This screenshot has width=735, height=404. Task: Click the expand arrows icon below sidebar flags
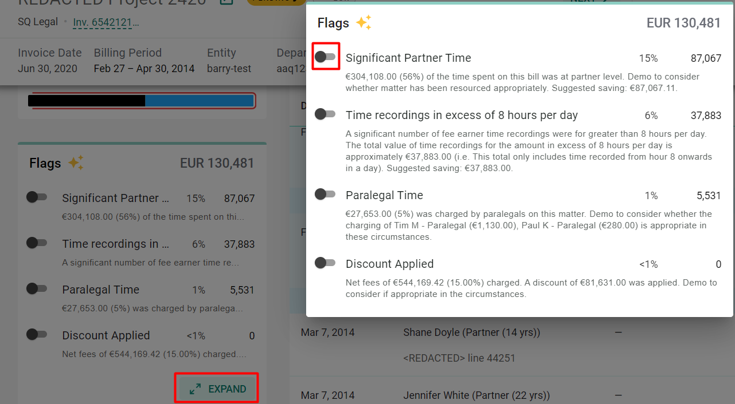click(x=196, y=389)
